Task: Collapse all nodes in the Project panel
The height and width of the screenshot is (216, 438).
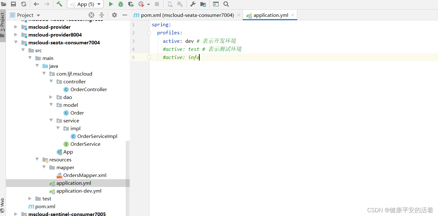Action: coord(102,15)
